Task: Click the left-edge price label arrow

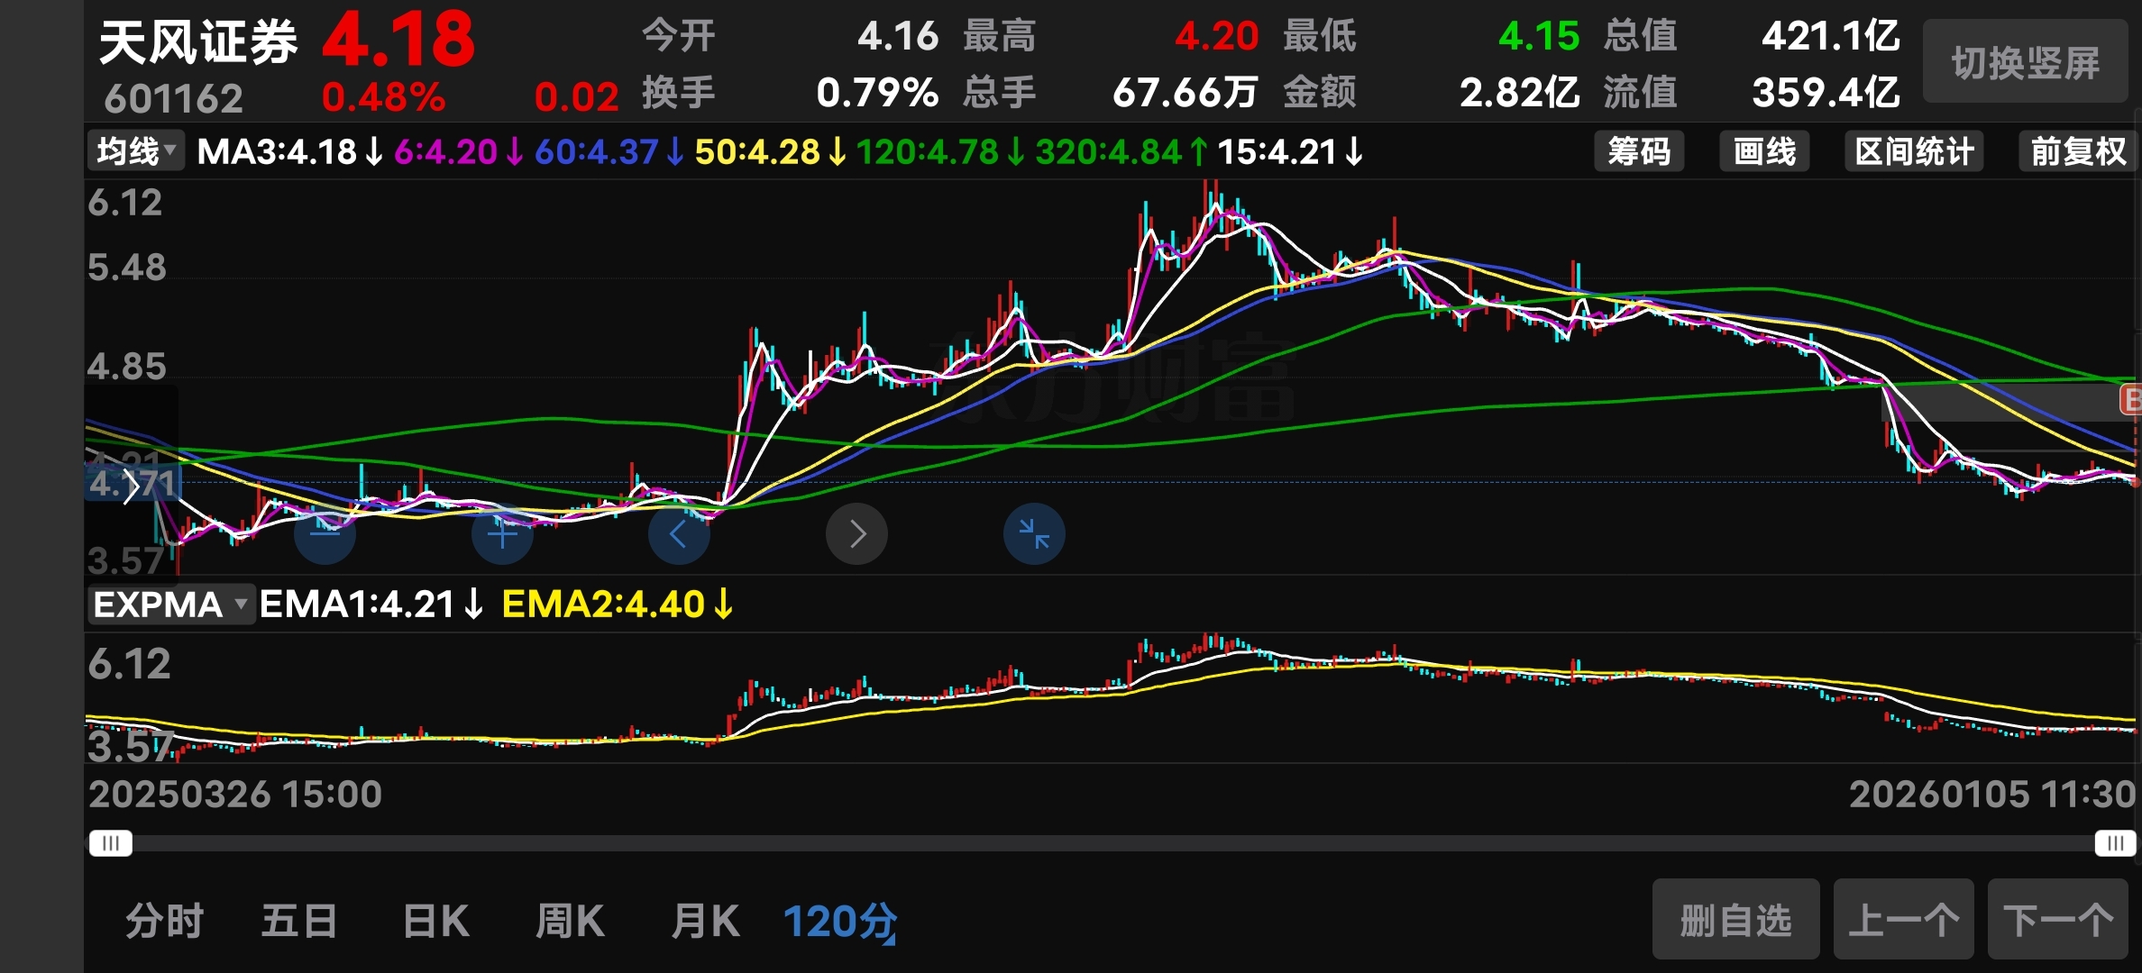Action: (x=132, y=486)
